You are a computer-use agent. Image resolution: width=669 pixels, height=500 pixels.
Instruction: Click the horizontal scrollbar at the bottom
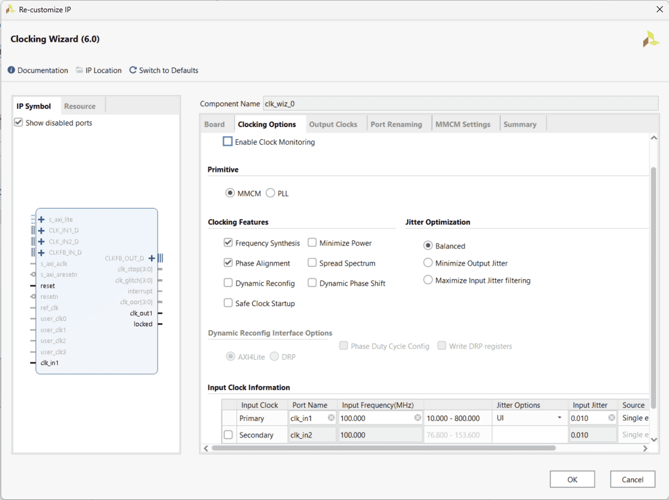(x=384, y=448)
